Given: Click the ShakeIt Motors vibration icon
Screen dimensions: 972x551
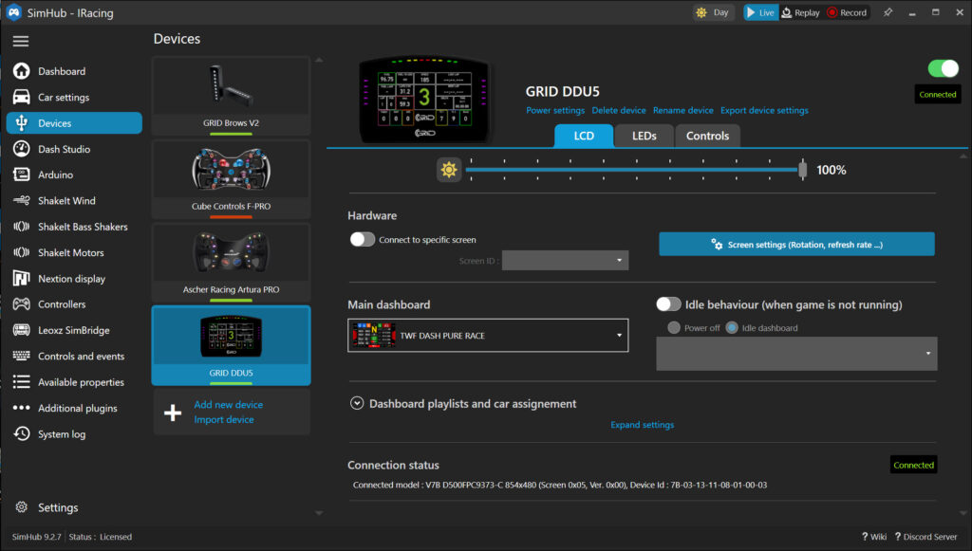Looking at the screenshot, I should point(22,252).
